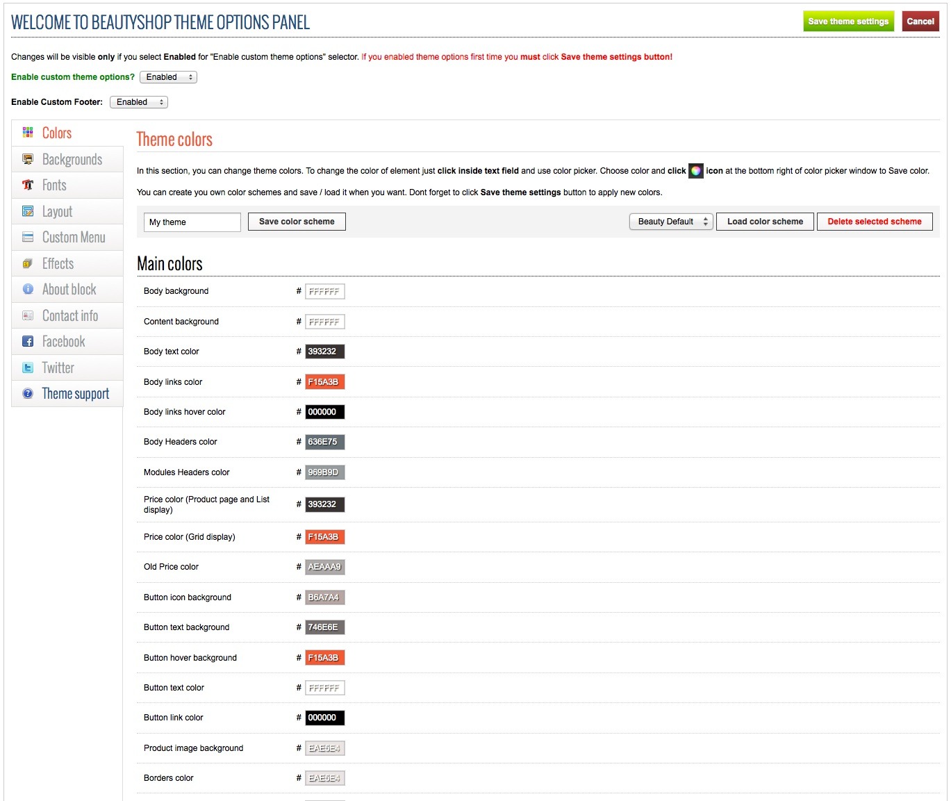
Task: Open the Enable custom theme options dropdown
Action: click(168, 77)
